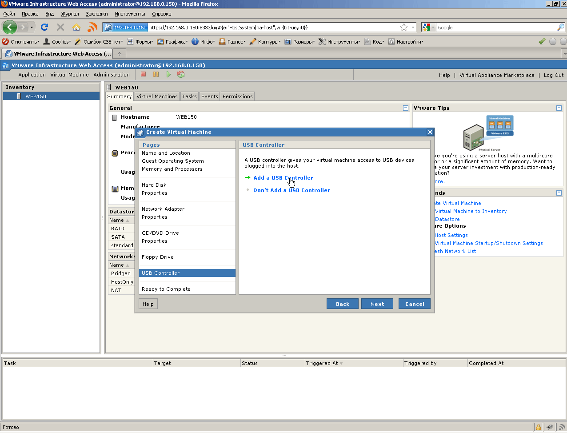Click the search magnifier icon
The width and height of the screenshot is (567, 433).
coord(560,27)
